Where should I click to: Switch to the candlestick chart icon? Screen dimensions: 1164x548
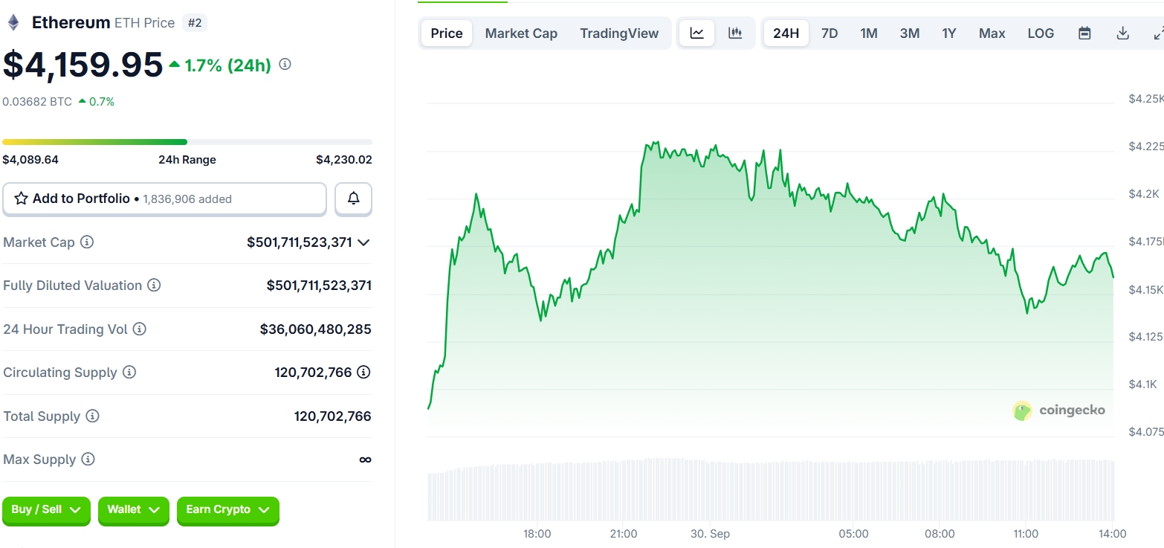[x=735, y=33]
